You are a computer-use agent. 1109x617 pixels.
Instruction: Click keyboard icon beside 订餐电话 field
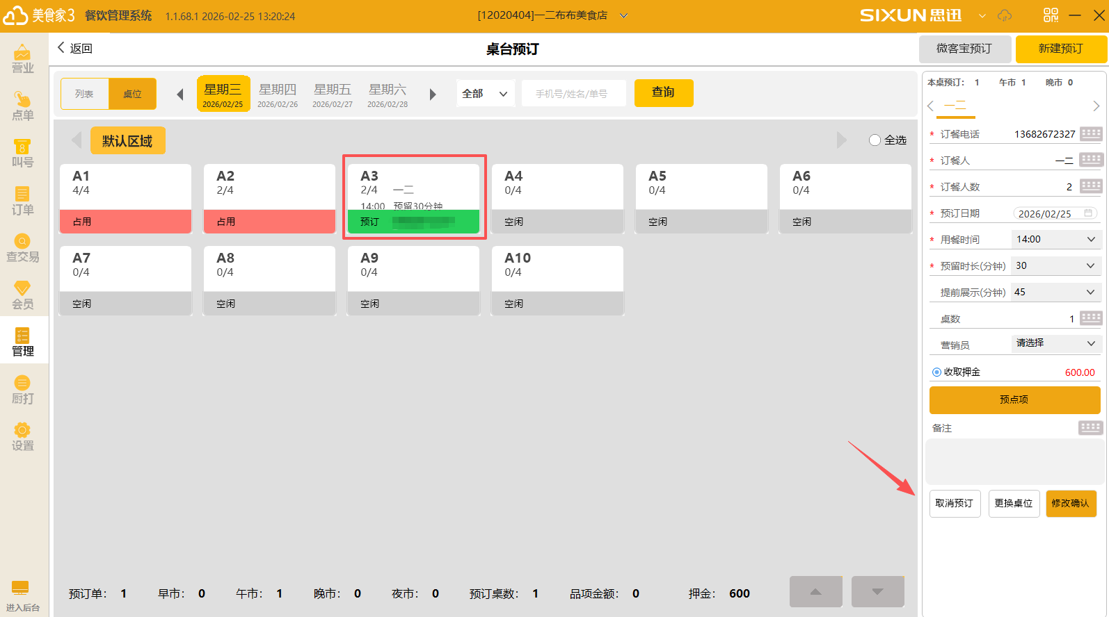tap(1091, 133)
